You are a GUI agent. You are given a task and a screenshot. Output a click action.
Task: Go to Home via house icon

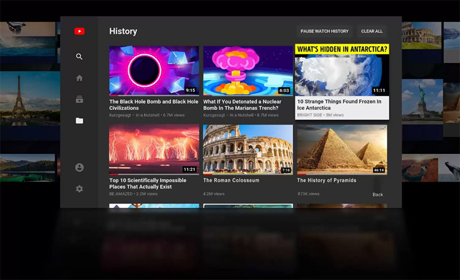click(x=79, y=78)
